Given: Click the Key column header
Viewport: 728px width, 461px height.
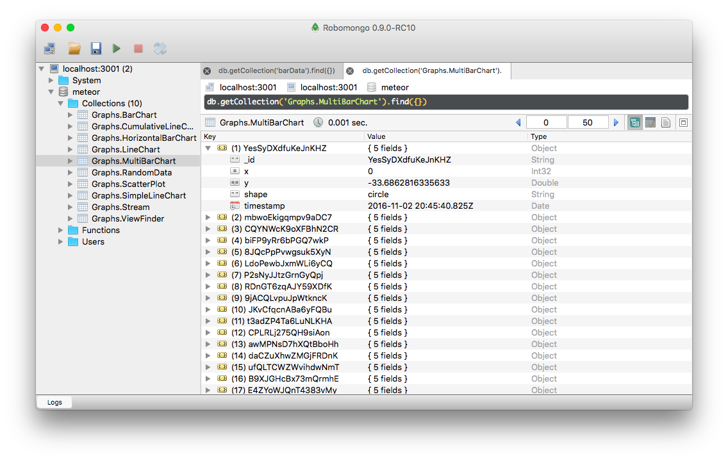Looking at the screenshot, I should coord(283,136).
